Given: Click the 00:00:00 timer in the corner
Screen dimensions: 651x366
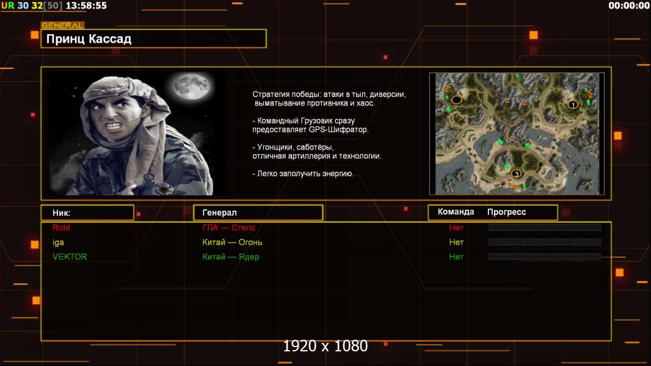Looking at the screenshot, I should (628, 5).
